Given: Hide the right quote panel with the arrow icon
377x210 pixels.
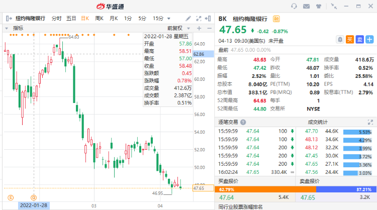Looking at the screenshot, I should [208, 19].
